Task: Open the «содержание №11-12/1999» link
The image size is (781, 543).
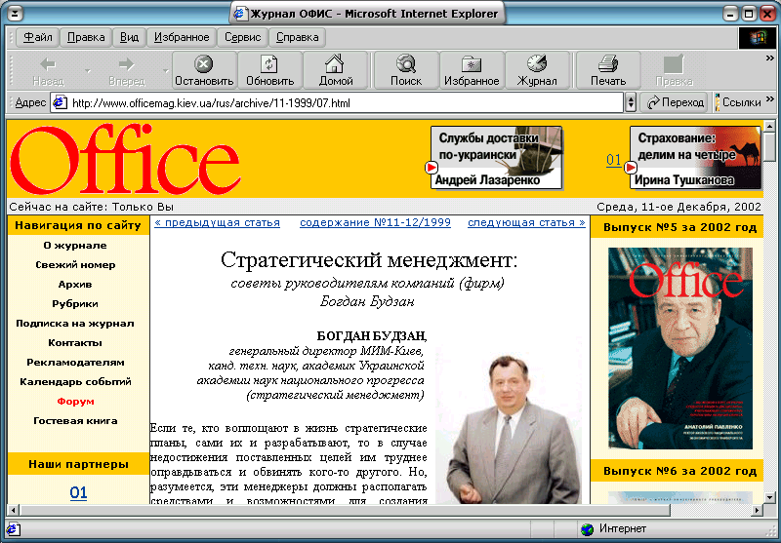Action: tap(375, 222)
